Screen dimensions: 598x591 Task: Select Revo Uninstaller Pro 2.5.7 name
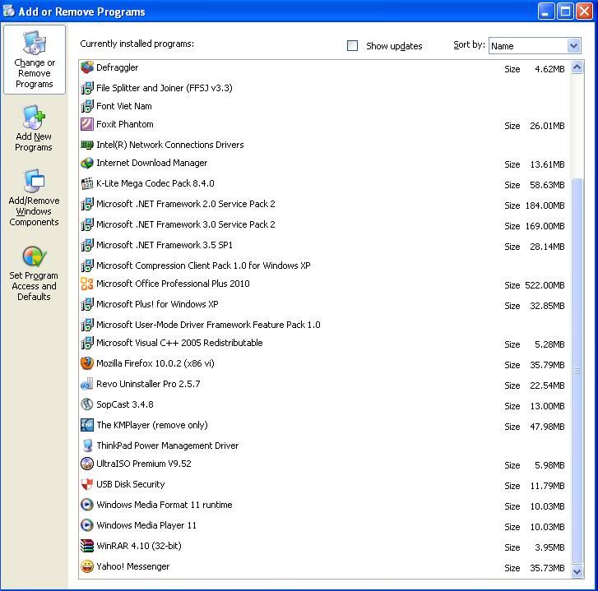(x=148, y=384)
